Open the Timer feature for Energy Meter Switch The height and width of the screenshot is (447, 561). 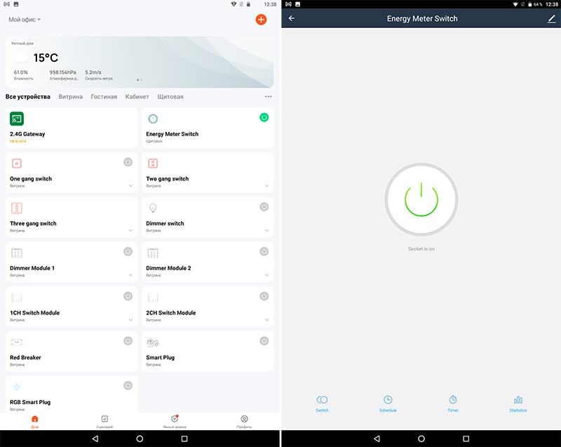(x=452, y=401)
